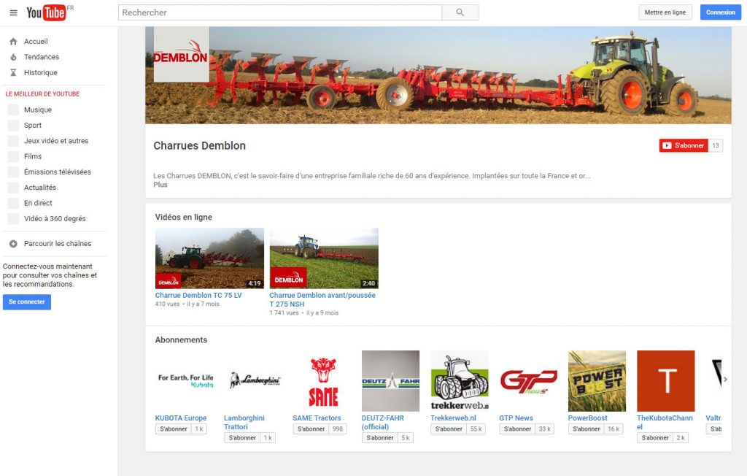Click the Parcourir les chaînes plus icon
Viewport: 747px width, 476px height.
tap(13, 244)
